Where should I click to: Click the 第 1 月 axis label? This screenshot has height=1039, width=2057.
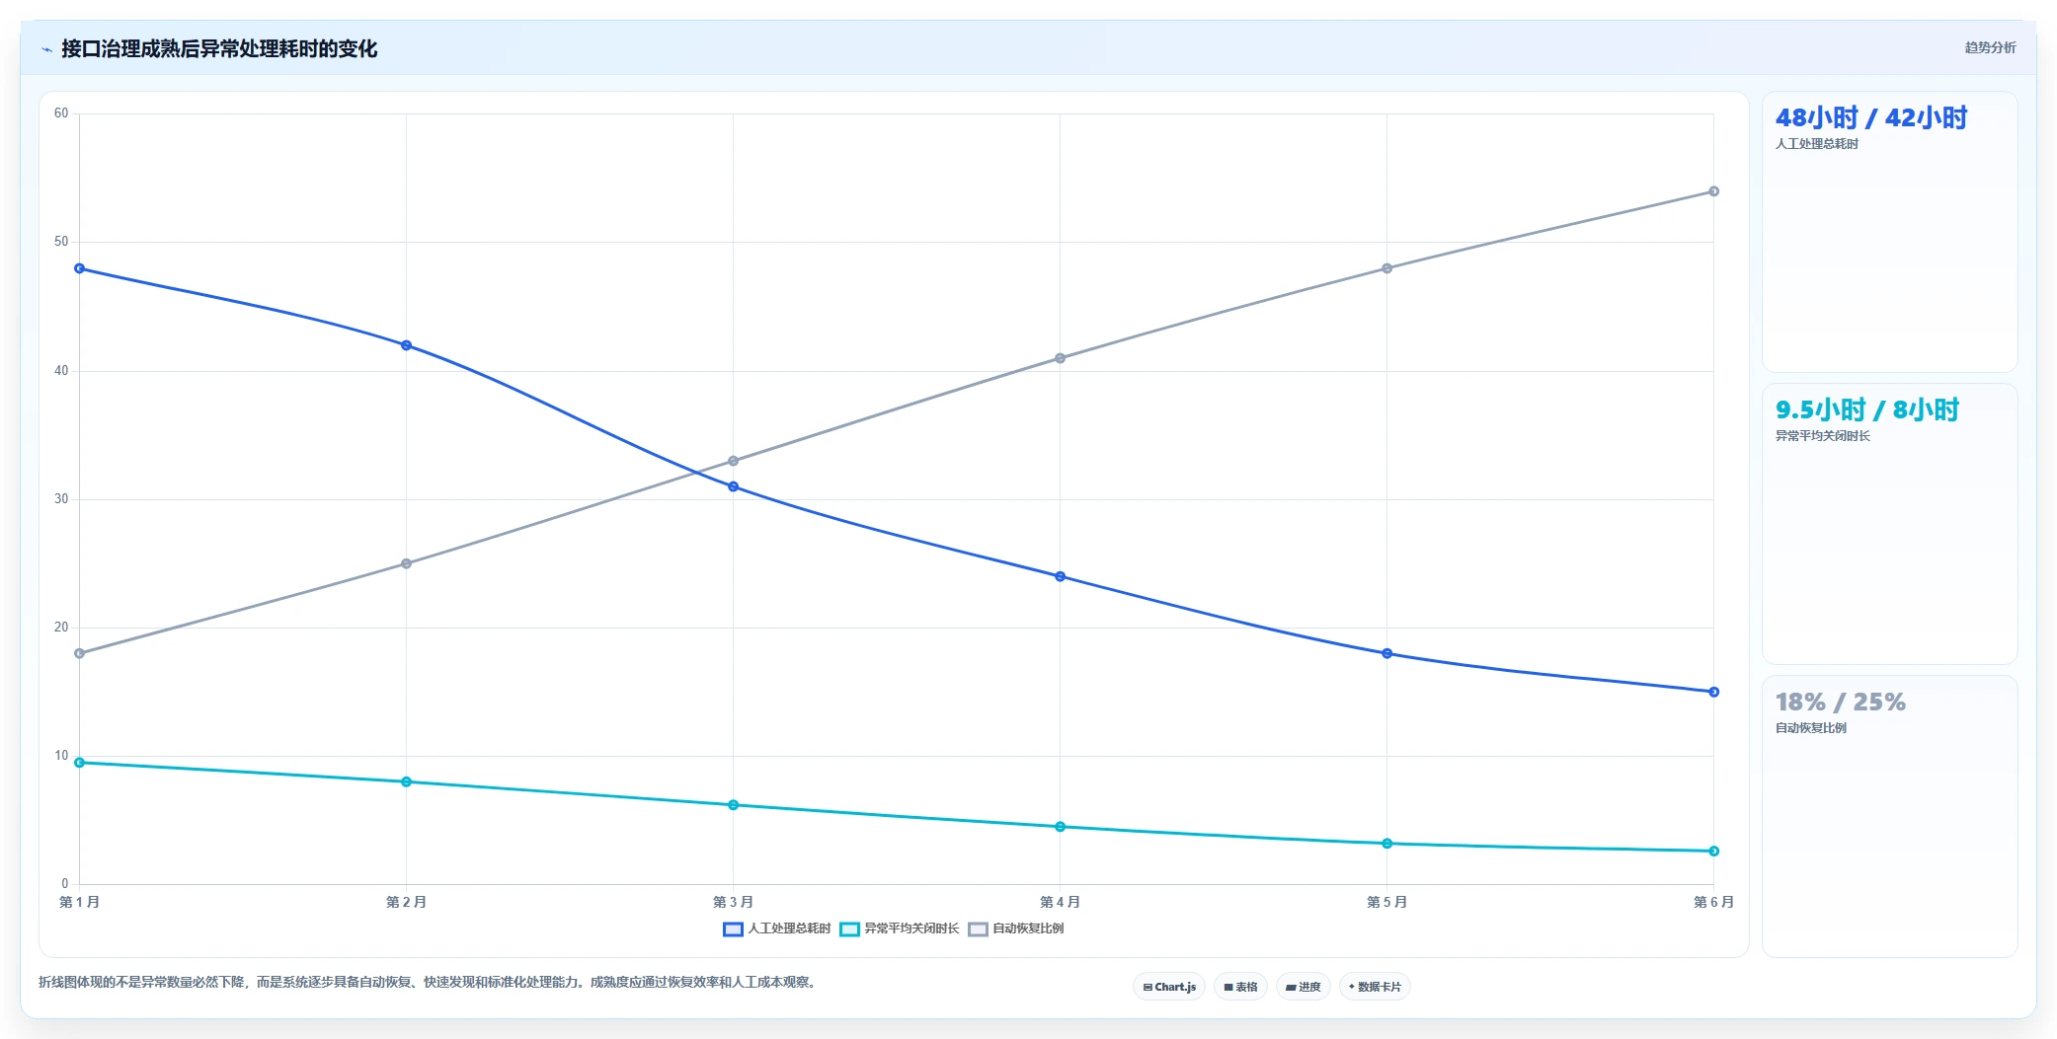click(79, 902)
